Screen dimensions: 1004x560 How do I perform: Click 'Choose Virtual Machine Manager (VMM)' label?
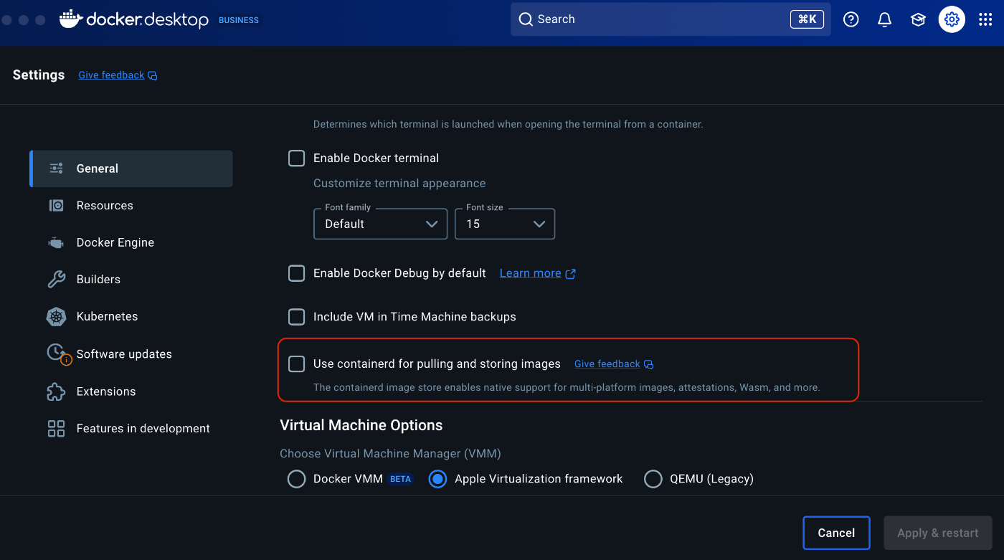point(390,454)
